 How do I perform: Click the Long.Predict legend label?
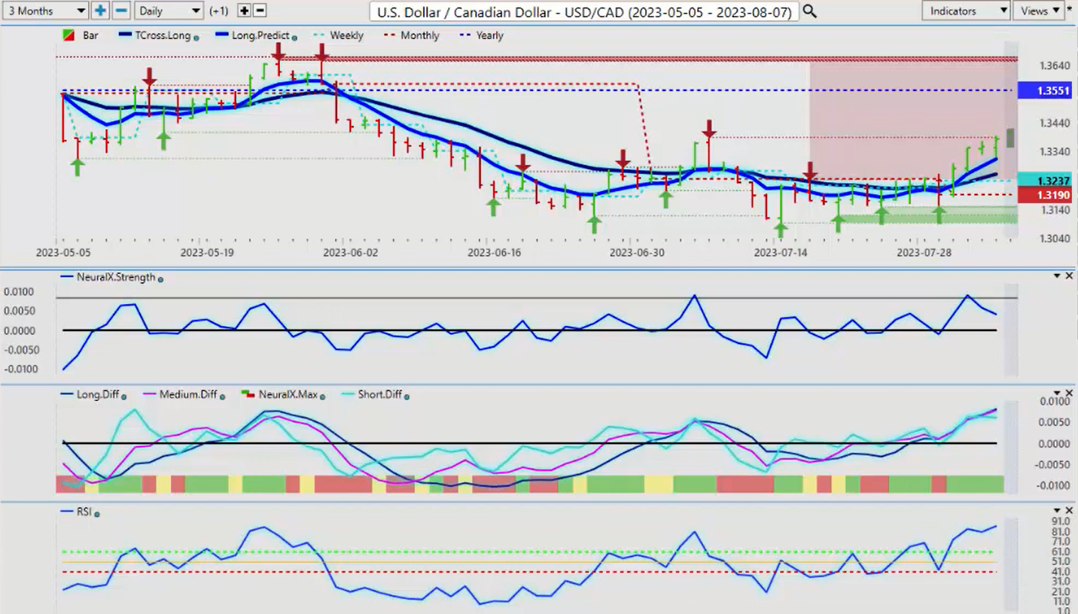260,35
